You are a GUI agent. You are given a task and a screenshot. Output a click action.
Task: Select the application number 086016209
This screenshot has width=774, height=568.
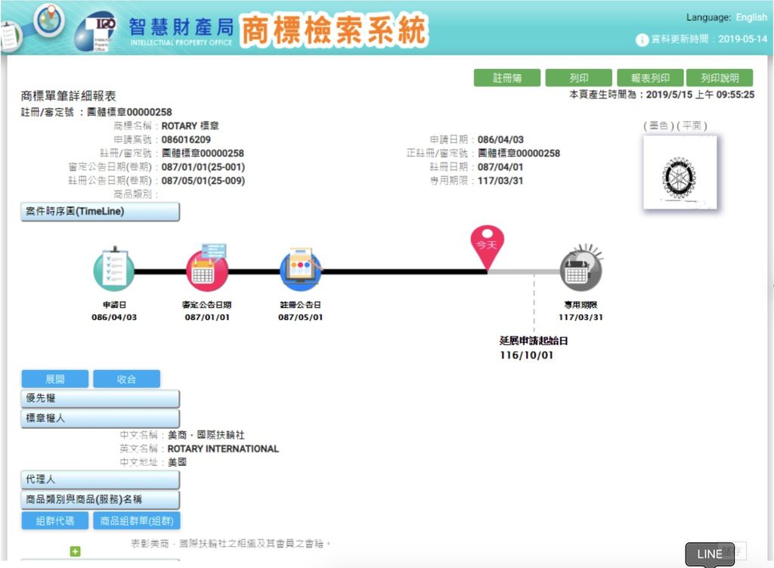click(x=186, y=140)
